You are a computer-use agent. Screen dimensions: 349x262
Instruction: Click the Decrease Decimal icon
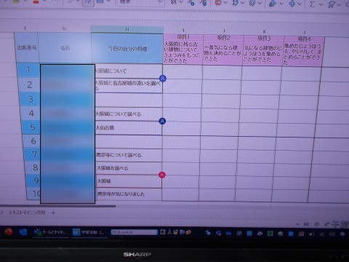[203, 2]
